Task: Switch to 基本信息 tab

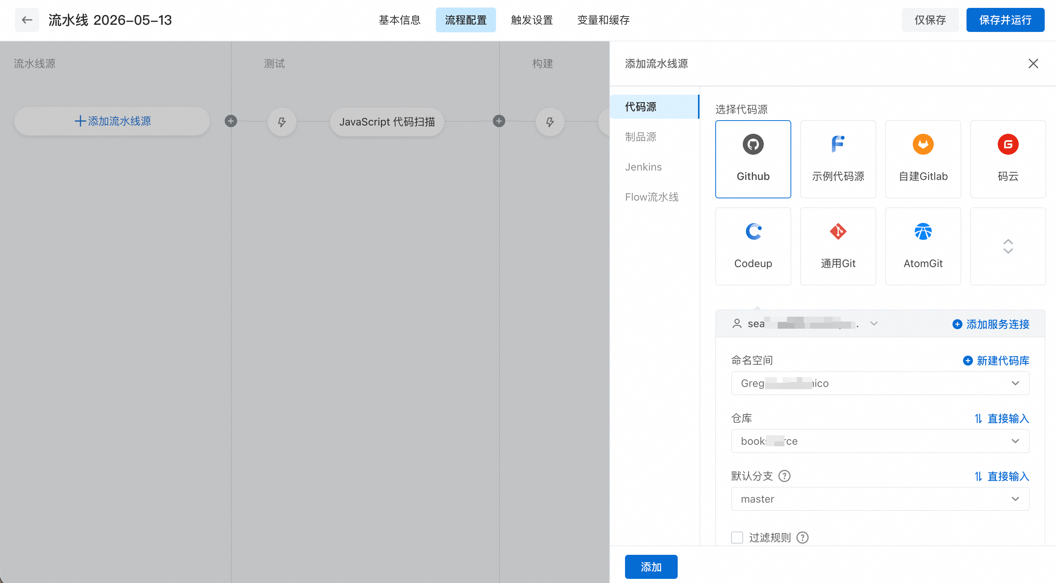Action: [x=400, y=20]
